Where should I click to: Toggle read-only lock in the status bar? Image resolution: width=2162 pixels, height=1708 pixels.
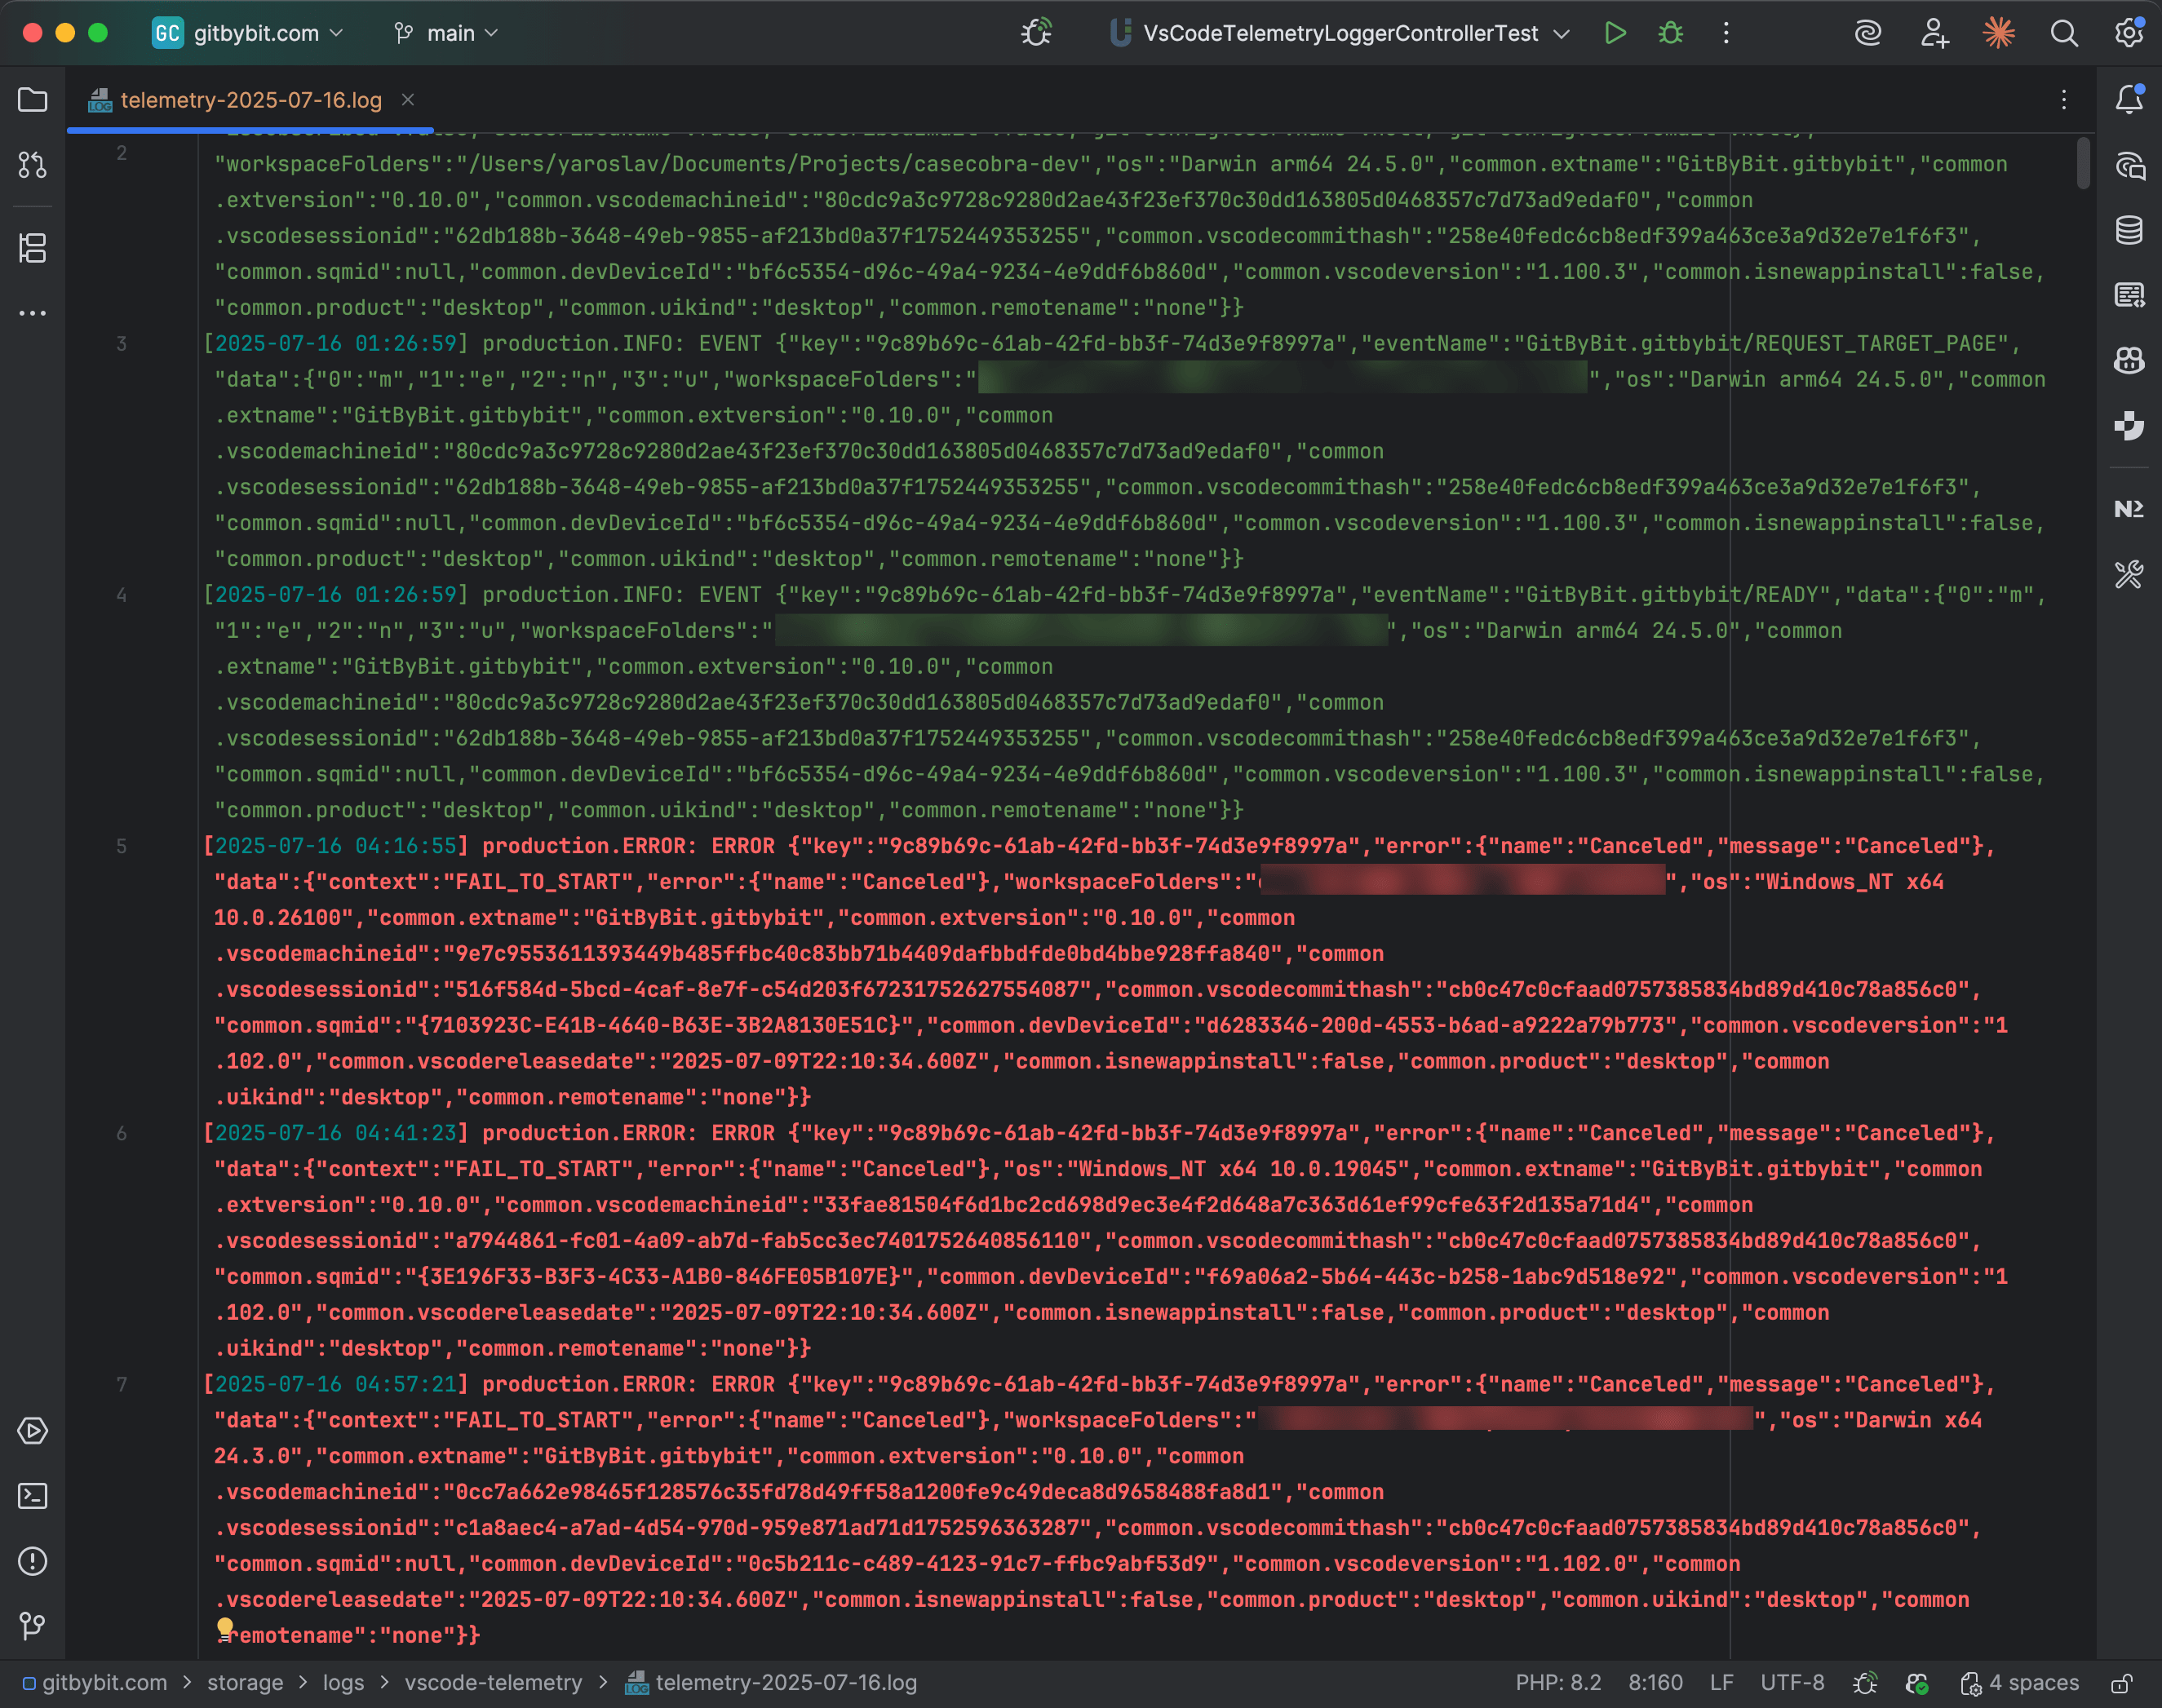[2121, 1683]
